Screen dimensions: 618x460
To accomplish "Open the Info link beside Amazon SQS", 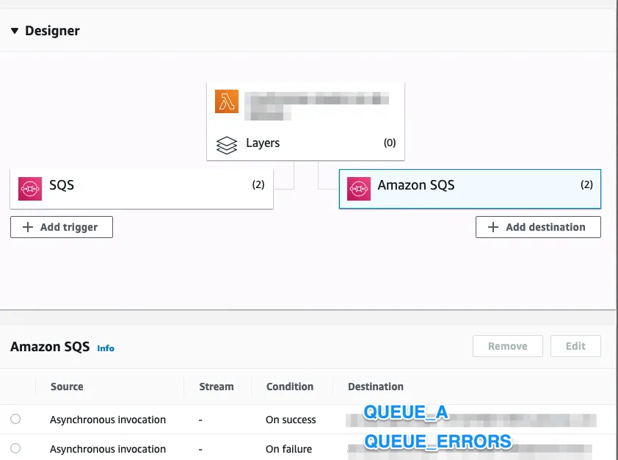I will point(106,348).
